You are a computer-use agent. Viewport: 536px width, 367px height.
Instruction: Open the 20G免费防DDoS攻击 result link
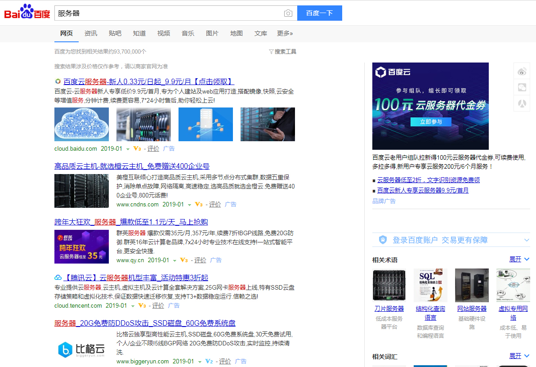pyautogui.click(x=145, y=323)
